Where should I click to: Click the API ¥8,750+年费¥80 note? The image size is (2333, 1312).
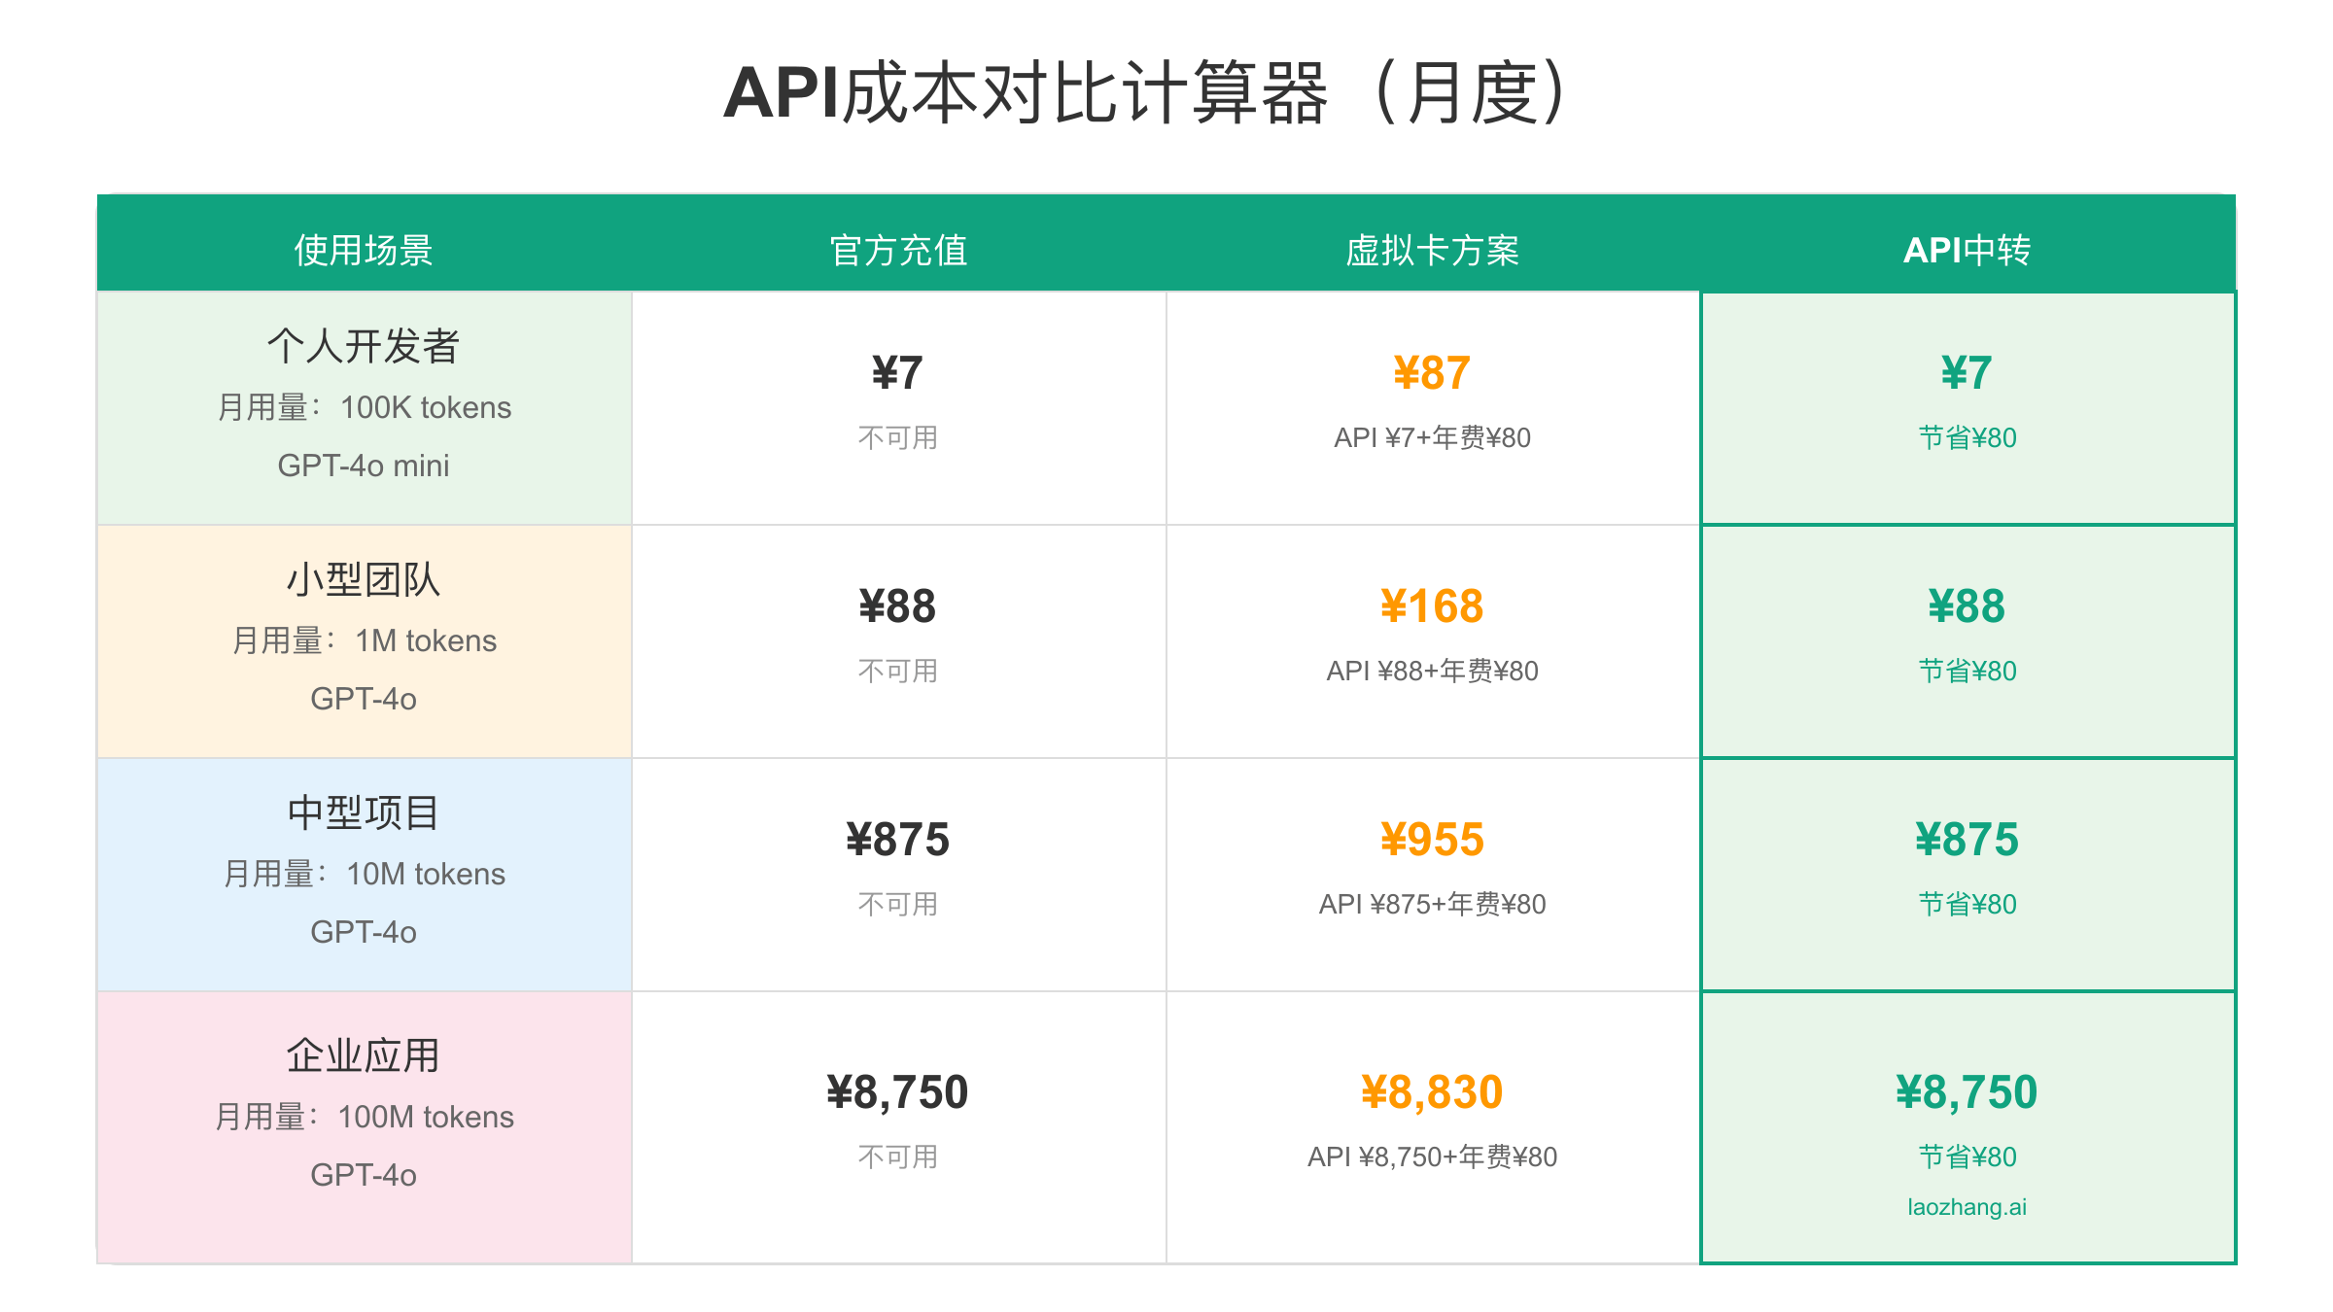[1432, 1157]
